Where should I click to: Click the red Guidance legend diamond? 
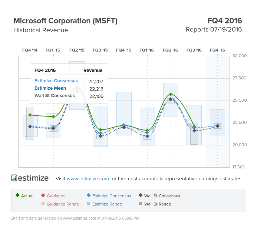43,195
